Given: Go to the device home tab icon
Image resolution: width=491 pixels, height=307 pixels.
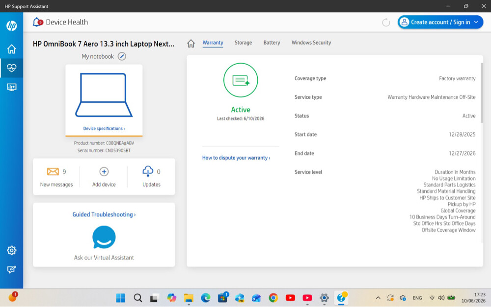Looking at the screenshot, I should [191, 43].
